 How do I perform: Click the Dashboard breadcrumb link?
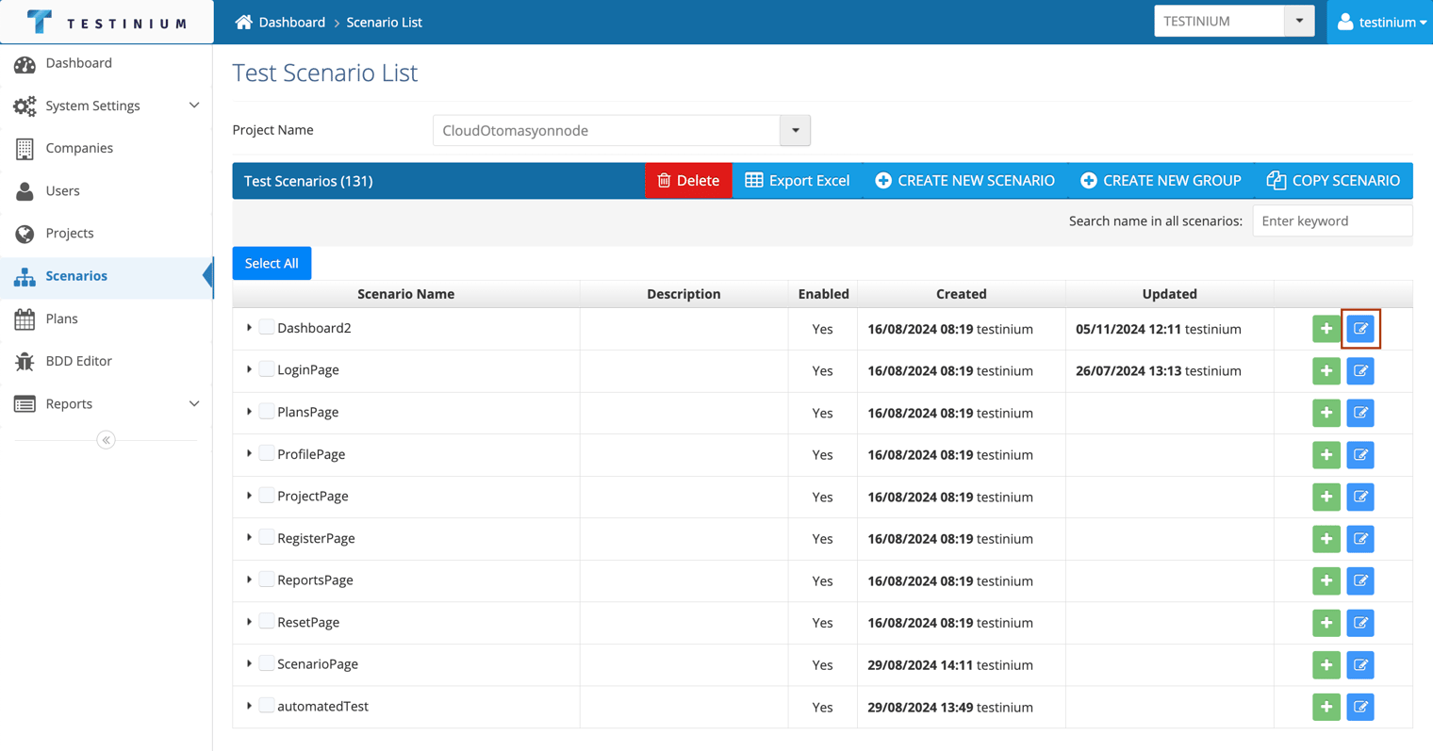pos(292,22)
